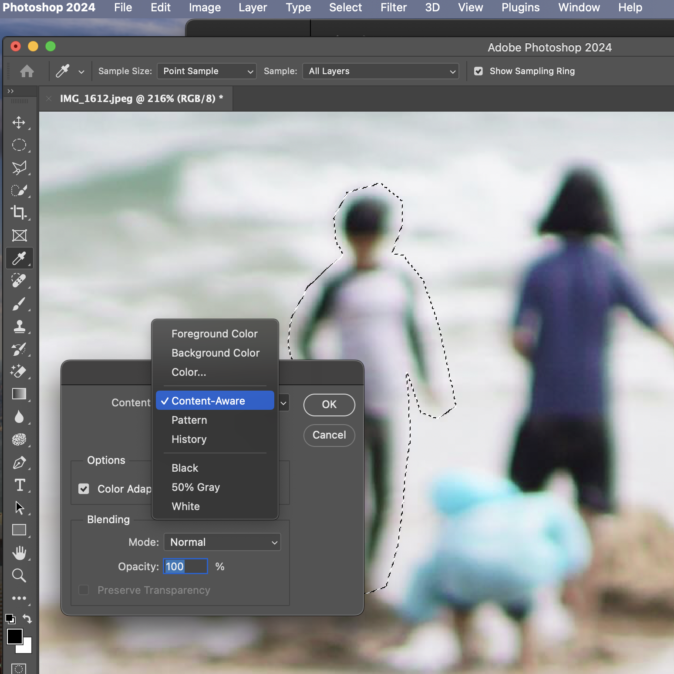Select the Elliptical Marquee tool
The image size is (674, 674).
19,145
